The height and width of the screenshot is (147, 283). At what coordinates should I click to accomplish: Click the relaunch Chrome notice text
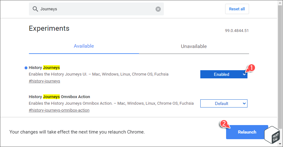[77, 132]
